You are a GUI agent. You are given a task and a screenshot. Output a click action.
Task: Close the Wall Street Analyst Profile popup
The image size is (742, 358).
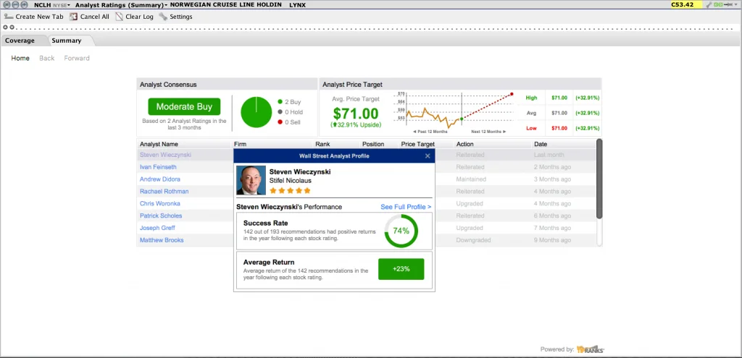tap(428, 156)
